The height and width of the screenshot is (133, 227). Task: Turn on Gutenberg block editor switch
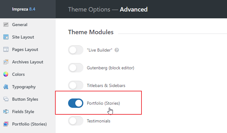76,67
